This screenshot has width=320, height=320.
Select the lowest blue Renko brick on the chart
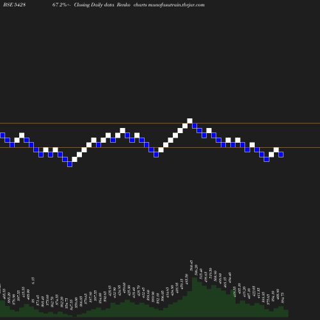click(70, 164)
